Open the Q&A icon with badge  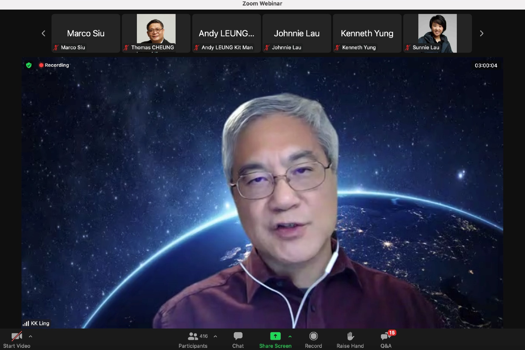tap(385, 336)
